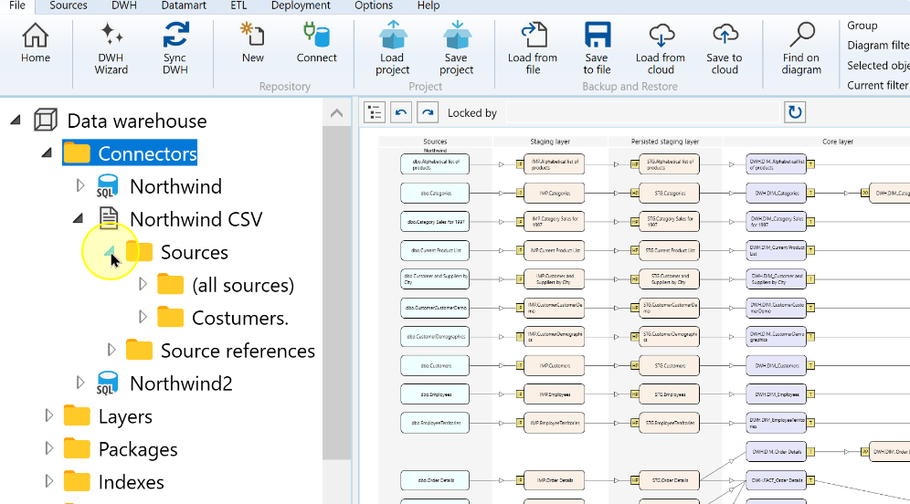910x504 pixels.
Task: Click the Indexes folder icon
Action: tap(77, 482)
